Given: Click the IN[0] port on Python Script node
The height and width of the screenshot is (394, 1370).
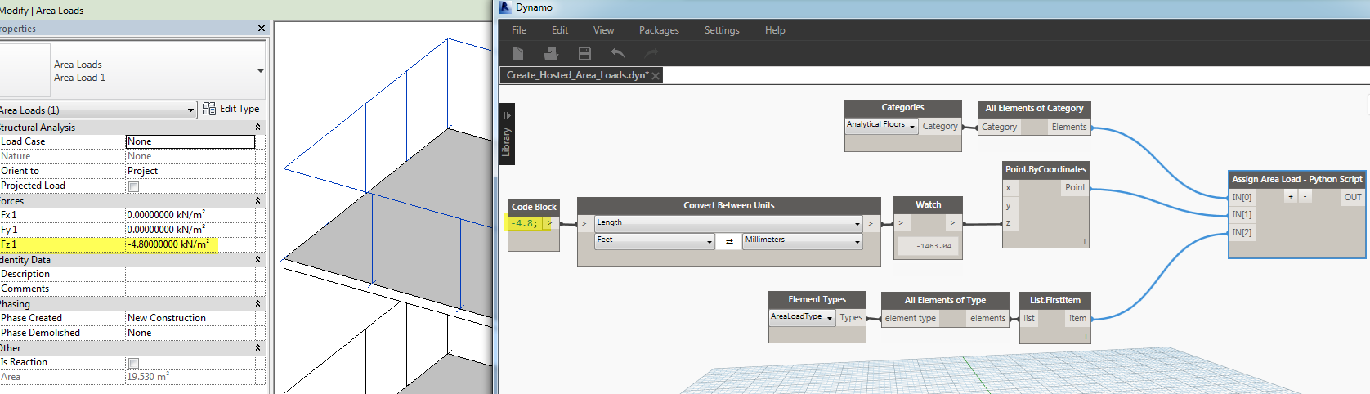Looking at the screenshot, I should coord(1242,197).
